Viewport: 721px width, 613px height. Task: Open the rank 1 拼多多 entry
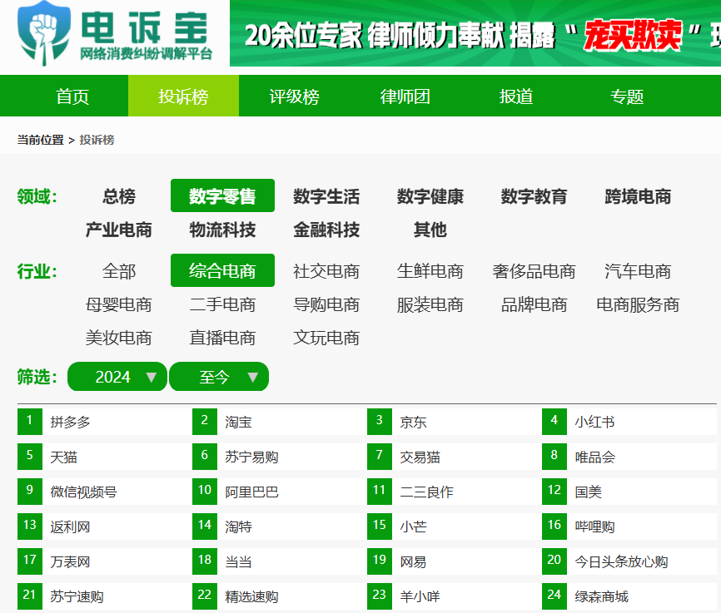tap(104, 422)
